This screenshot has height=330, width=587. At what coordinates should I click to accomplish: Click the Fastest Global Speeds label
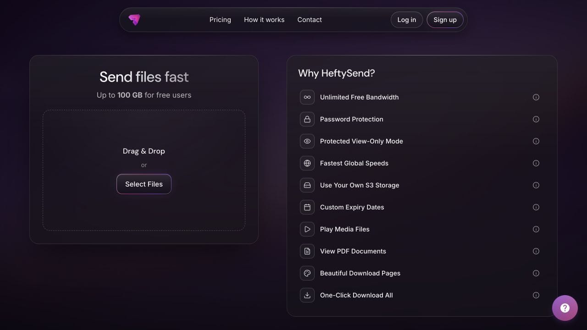coord(354,163)
